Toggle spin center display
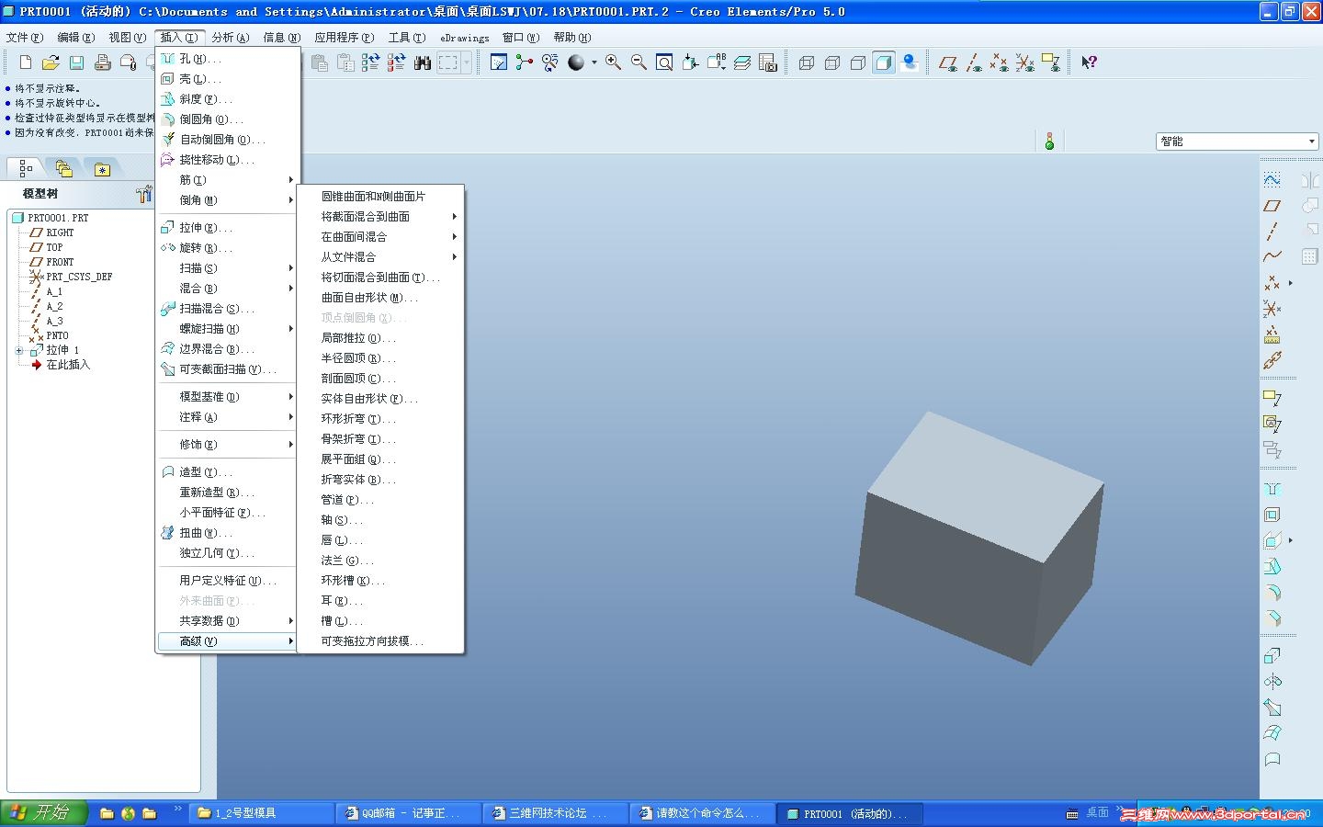The width and height of the screenshot is (1323, 827). (x=525, y=62)
